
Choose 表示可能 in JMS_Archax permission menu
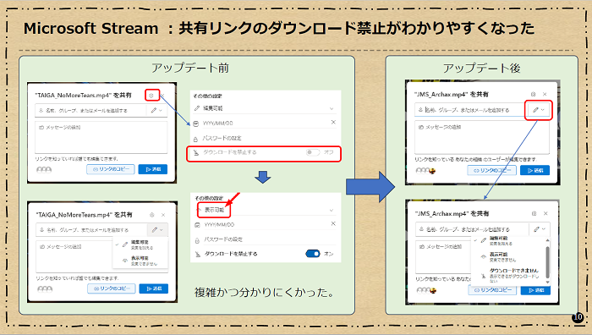pyautogui.click(x=507, y=257)
